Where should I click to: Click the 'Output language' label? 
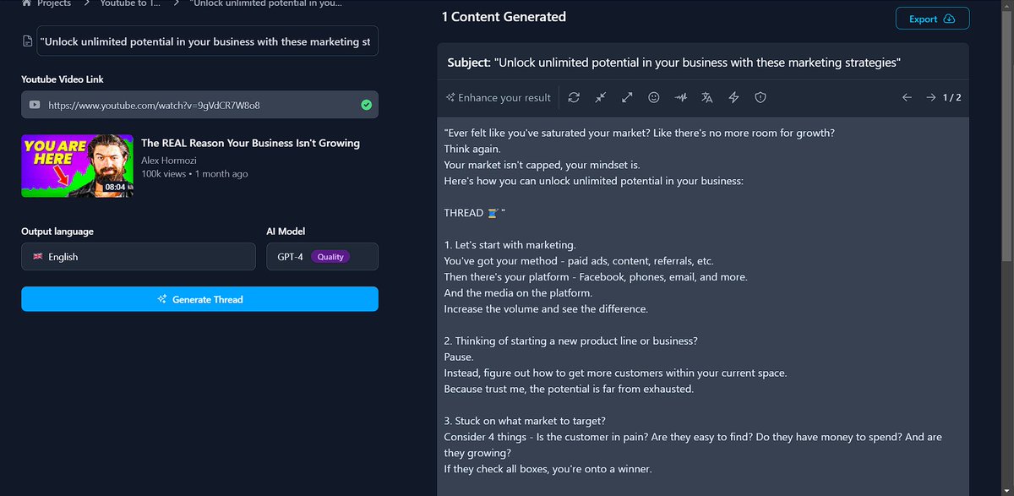57,232
